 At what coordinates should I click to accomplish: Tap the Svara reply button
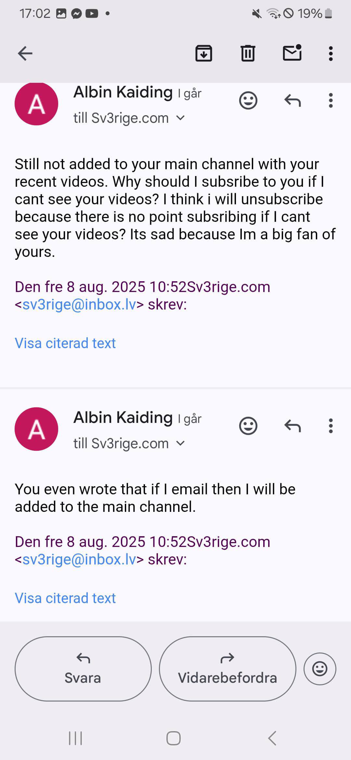coord(83,669)
